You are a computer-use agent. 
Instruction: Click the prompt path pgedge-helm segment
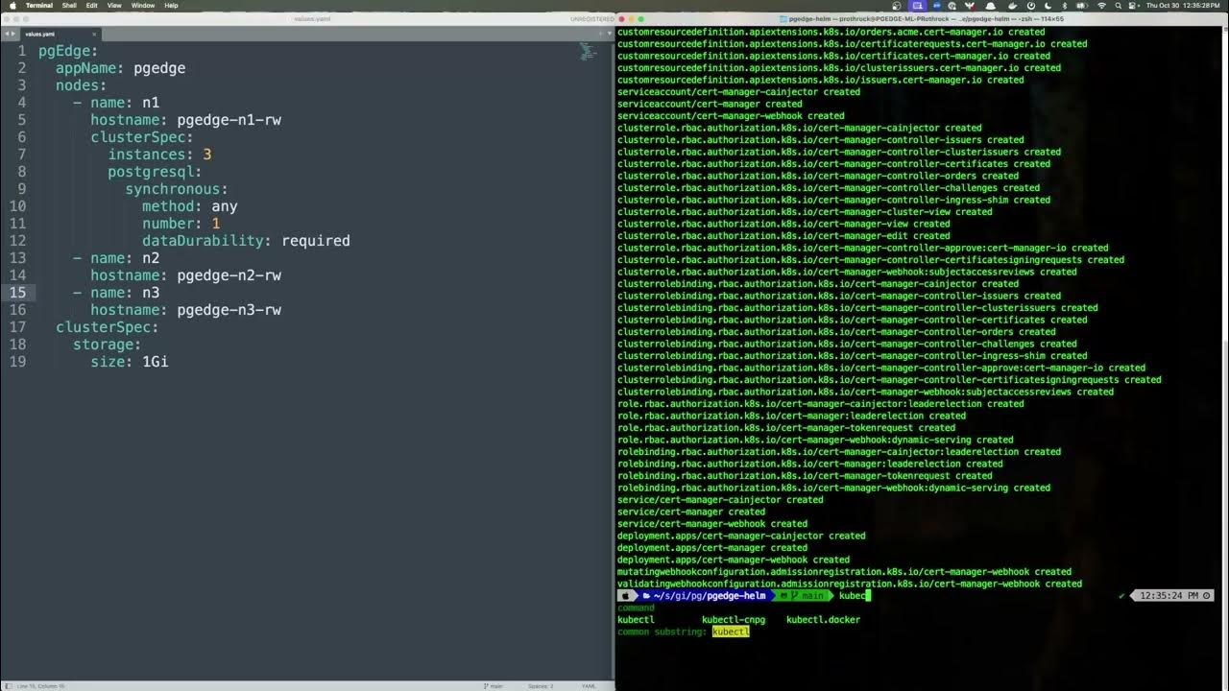(735, 596)
